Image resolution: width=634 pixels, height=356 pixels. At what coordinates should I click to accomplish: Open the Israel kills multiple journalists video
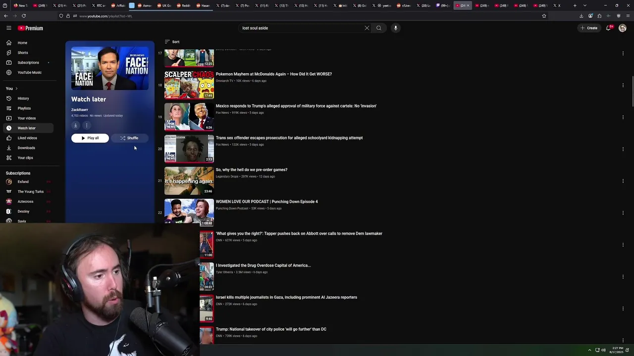tap(286, 297)
